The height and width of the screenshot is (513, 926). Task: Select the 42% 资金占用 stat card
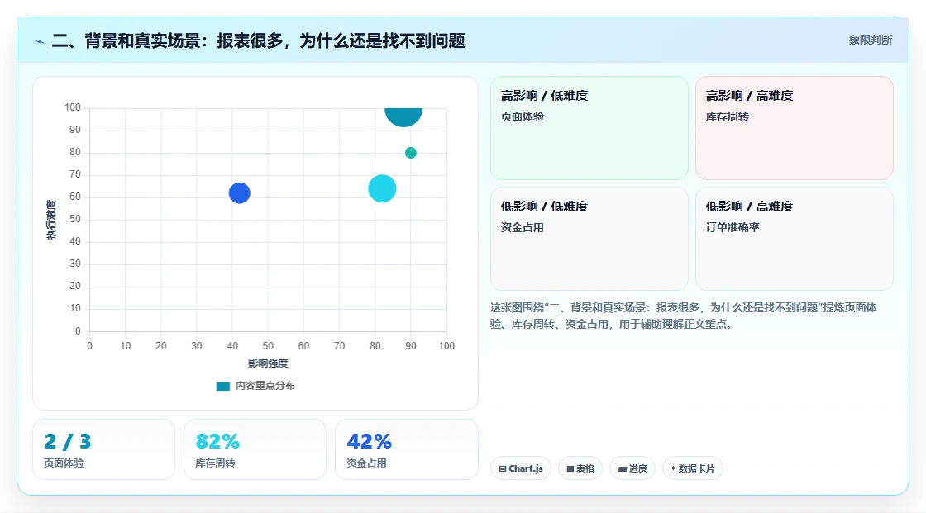tap(406, 449)
